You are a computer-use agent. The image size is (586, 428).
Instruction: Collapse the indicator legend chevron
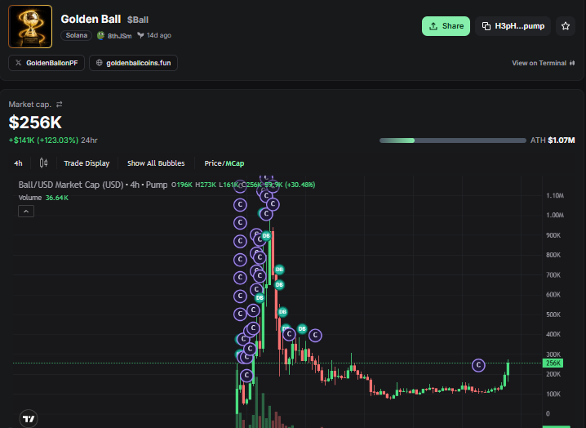pos(26,212)
